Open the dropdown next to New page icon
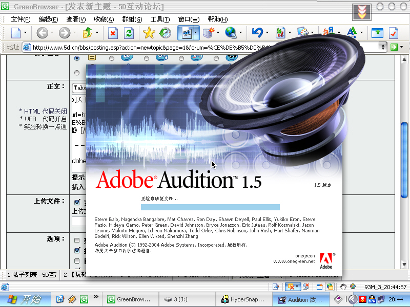The width and height of the screenshot is (410, 307). click(25, 33)
